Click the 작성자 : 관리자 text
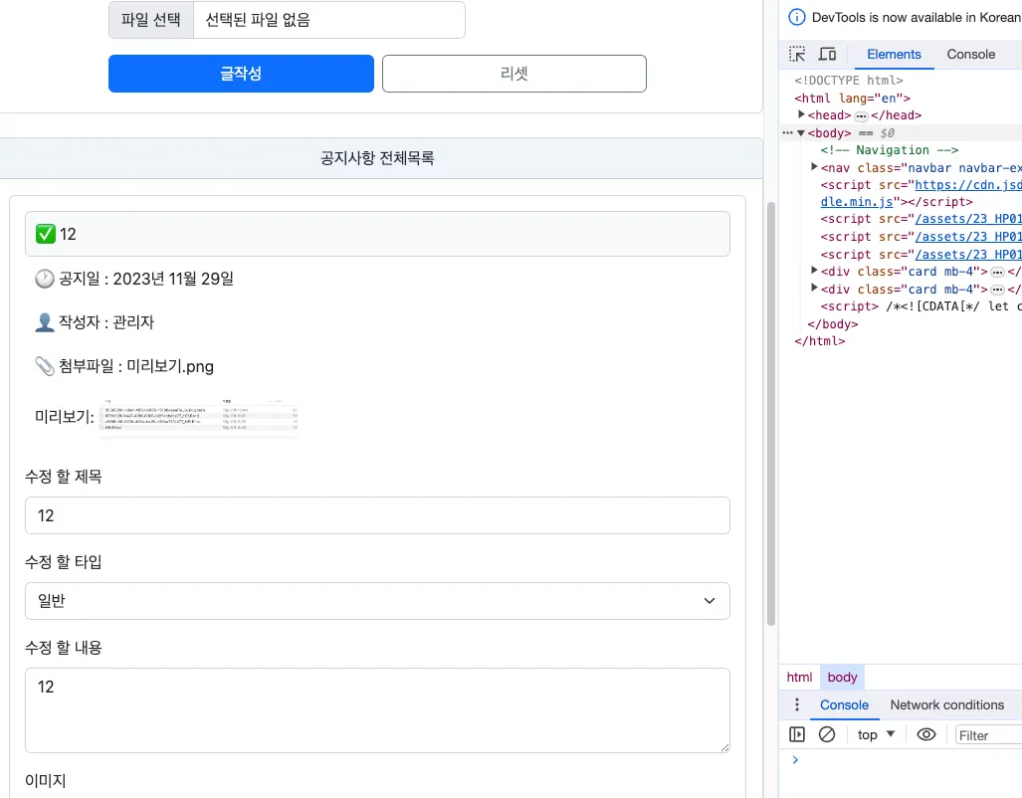 106,322
